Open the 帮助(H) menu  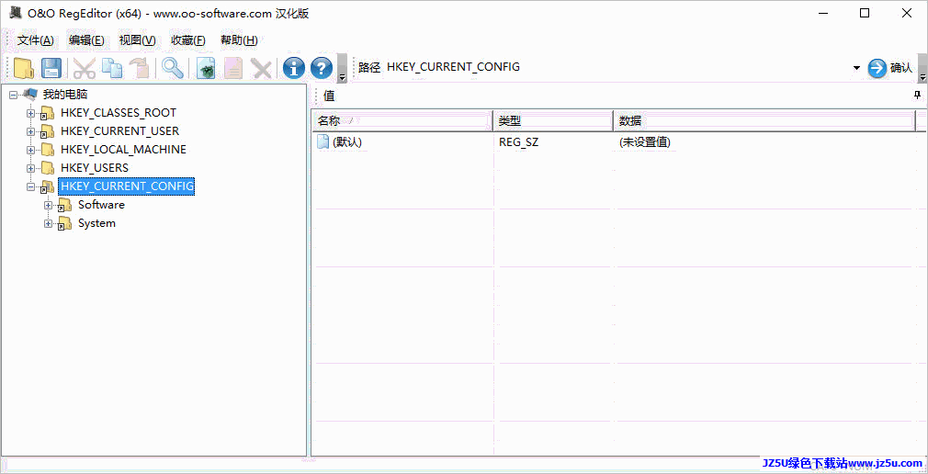click(239, 40)
